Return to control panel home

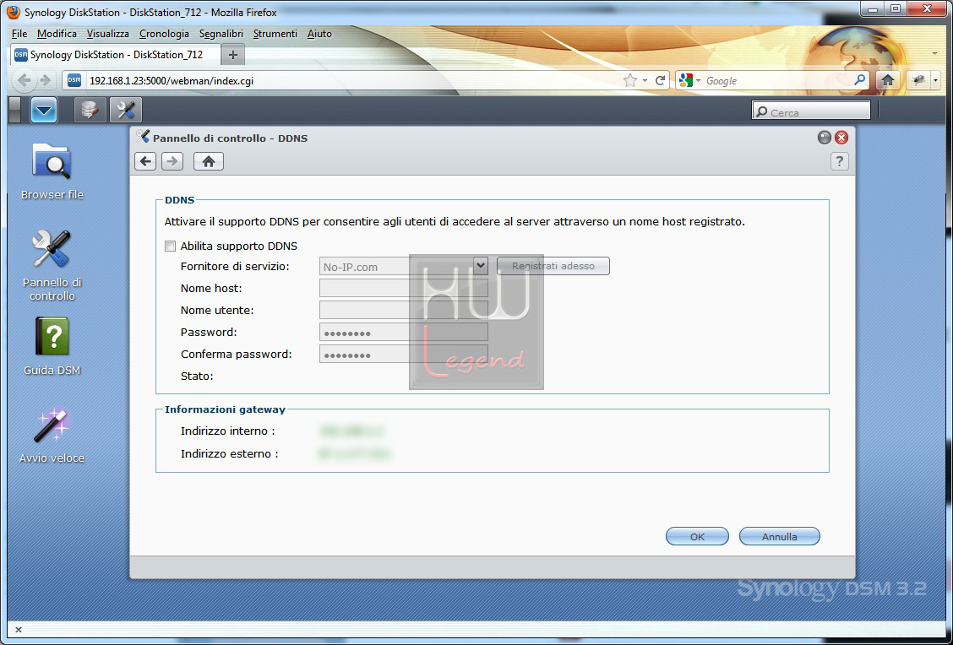(x=209, y=161)
